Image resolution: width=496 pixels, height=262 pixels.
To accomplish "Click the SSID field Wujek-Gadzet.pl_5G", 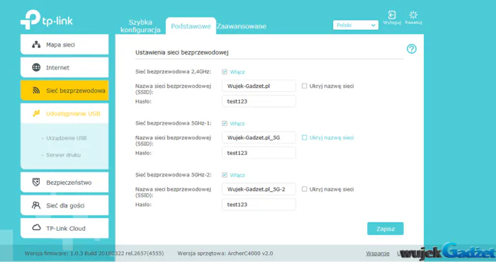I will 259,137.
